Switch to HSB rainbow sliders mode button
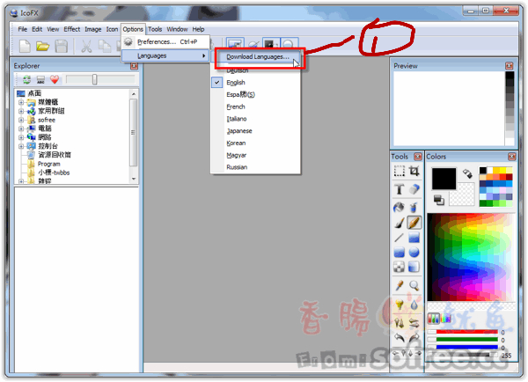This screenshot has height=382, width=528. [446, 318]
